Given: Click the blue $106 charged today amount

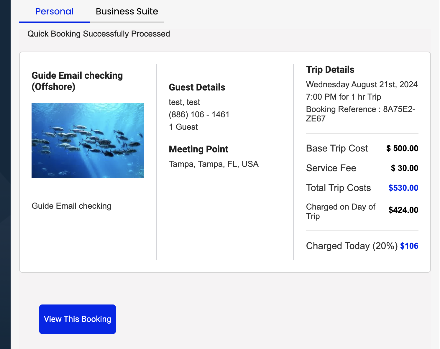Looking at the screenshot, I should 409,246.
